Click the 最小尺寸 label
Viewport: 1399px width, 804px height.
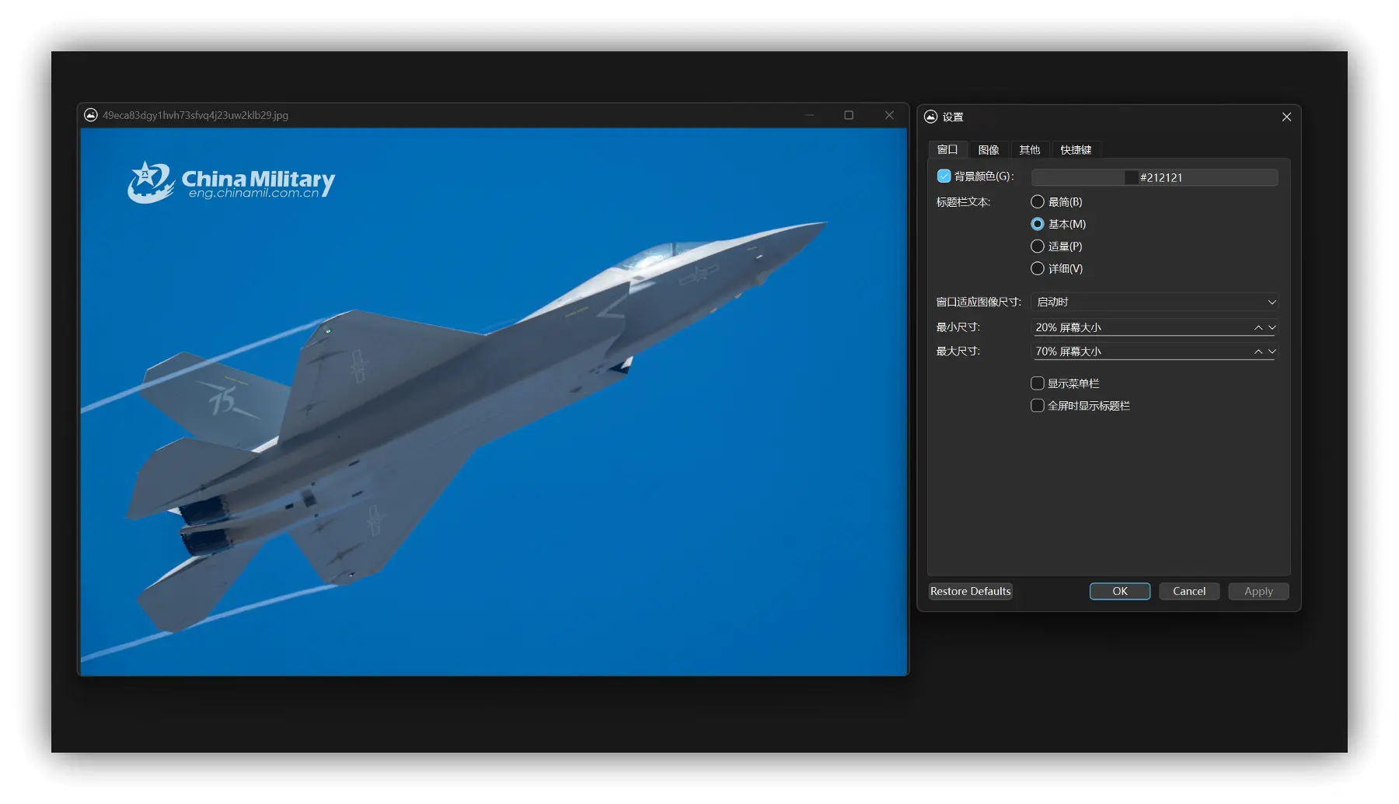(x=958, y=327)
